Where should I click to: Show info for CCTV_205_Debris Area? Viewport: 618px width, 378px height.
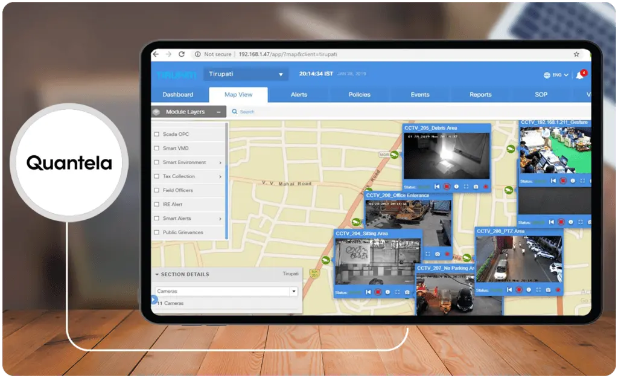pyautogui.click(x=456, y=187)
